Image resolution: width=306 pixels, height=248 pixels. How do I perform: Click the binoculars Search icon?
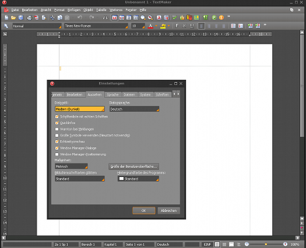[105, 17]
